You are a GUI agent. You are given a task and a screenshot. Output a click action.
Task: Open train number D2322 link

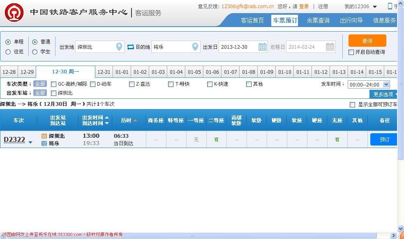pyautogui.click(x=14, y=139)
